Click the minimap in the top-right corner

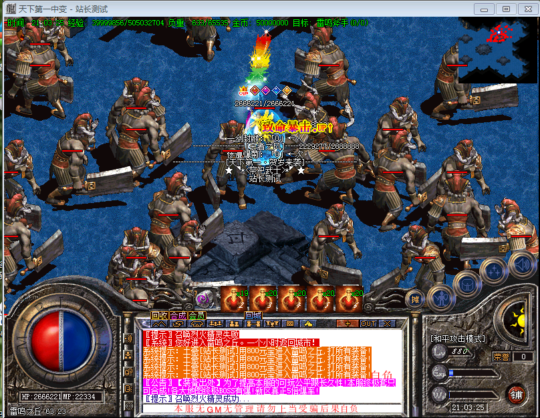click(x=497, y=50)
